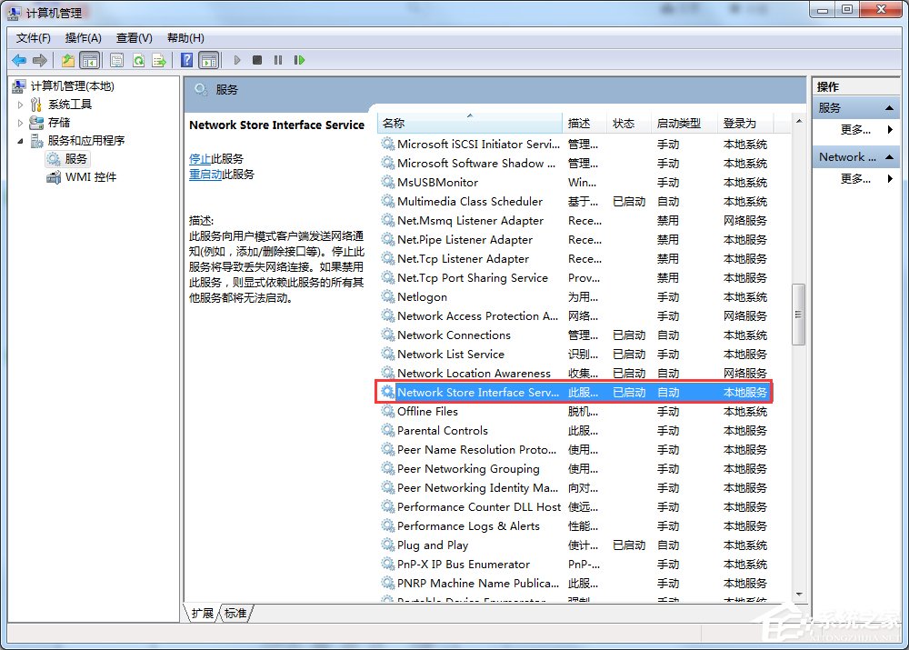Restart the service with the green restart icon
Viewport: 909px width, 650px height.
coord(300,60)
